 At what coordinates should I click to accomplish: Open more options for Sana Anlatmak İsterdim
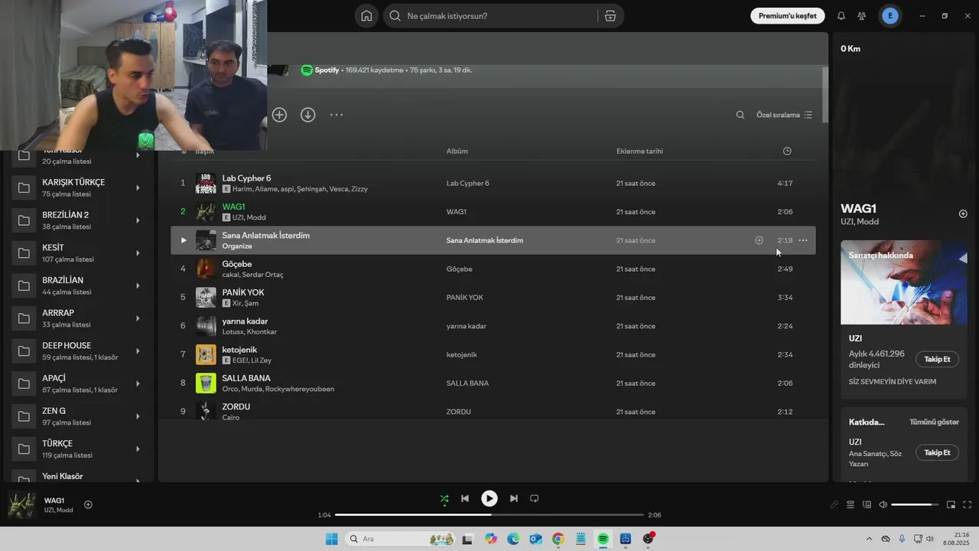(x=803, y=240)
